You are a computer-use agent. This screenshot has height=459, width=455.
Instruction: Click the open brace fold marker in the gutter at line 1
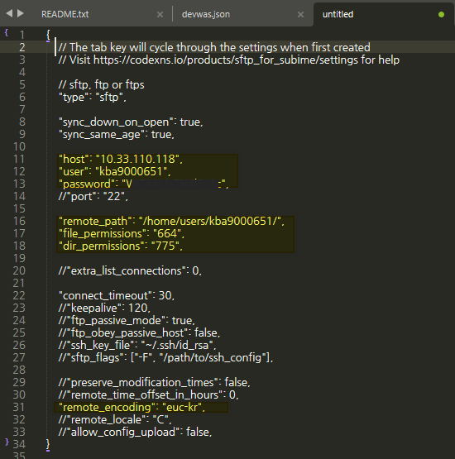click(x=7, y=32)
